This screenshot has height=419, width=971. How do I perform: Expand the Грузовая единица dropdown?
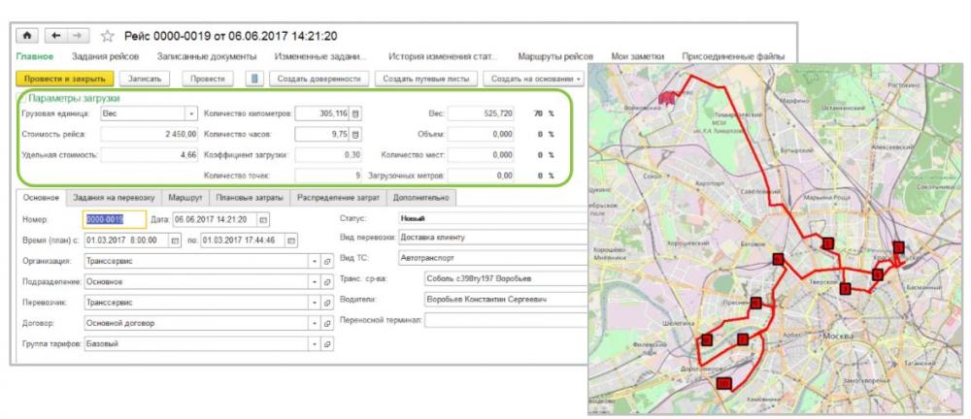[x=190, y=113]
